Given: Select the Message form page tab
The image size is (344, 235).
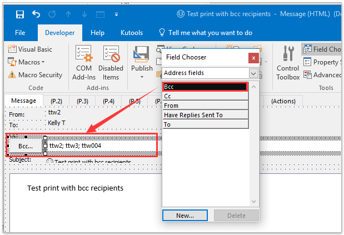Looking at the screenshot, I should coord(24,101).
